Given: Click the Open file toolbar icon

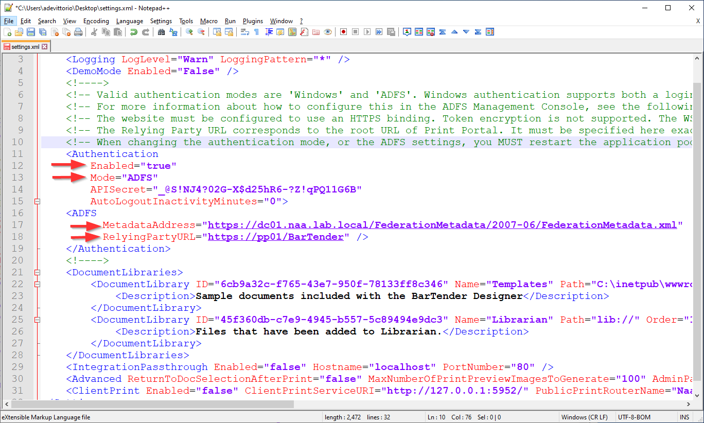Looking at the screenshot, I should [x=19, y=32].
